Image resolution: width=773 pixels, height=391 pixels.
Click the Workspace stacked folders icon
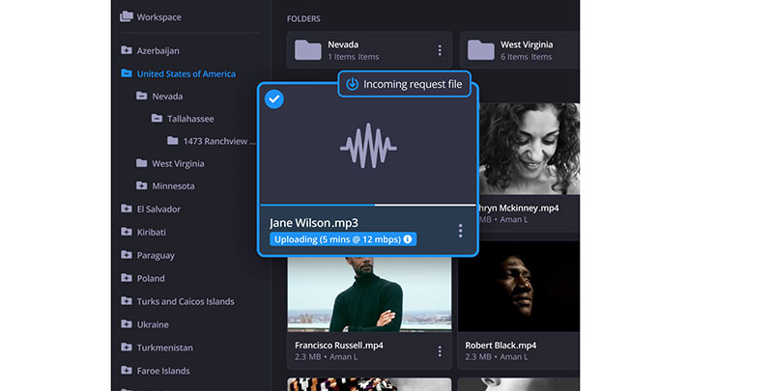coord(127,16)
